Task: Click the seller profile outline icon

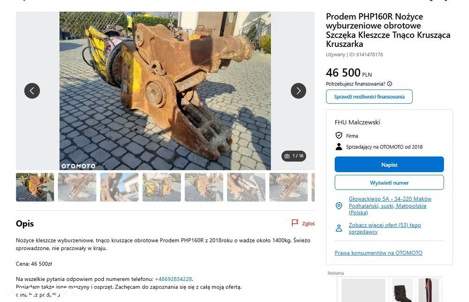Action: click(339, 228)
